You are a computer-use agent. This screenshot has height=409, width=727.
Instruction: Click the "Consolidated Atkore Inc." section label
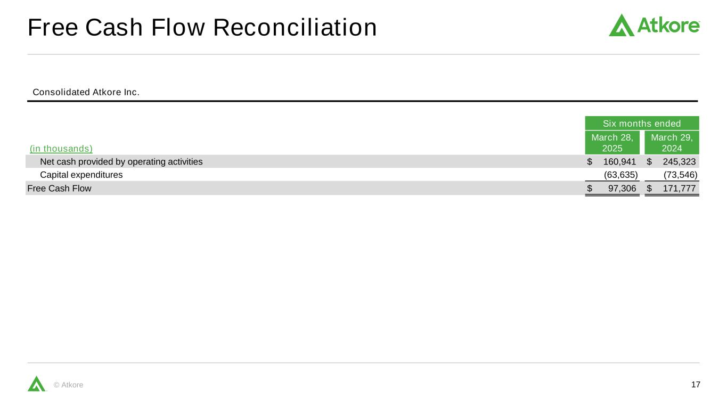tap(86, 92)
